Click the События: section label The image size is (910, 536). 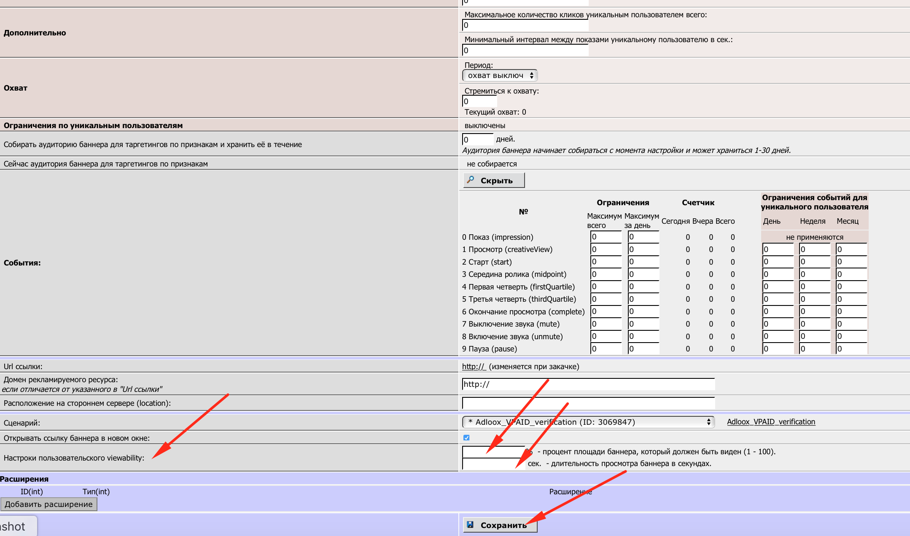22,263
